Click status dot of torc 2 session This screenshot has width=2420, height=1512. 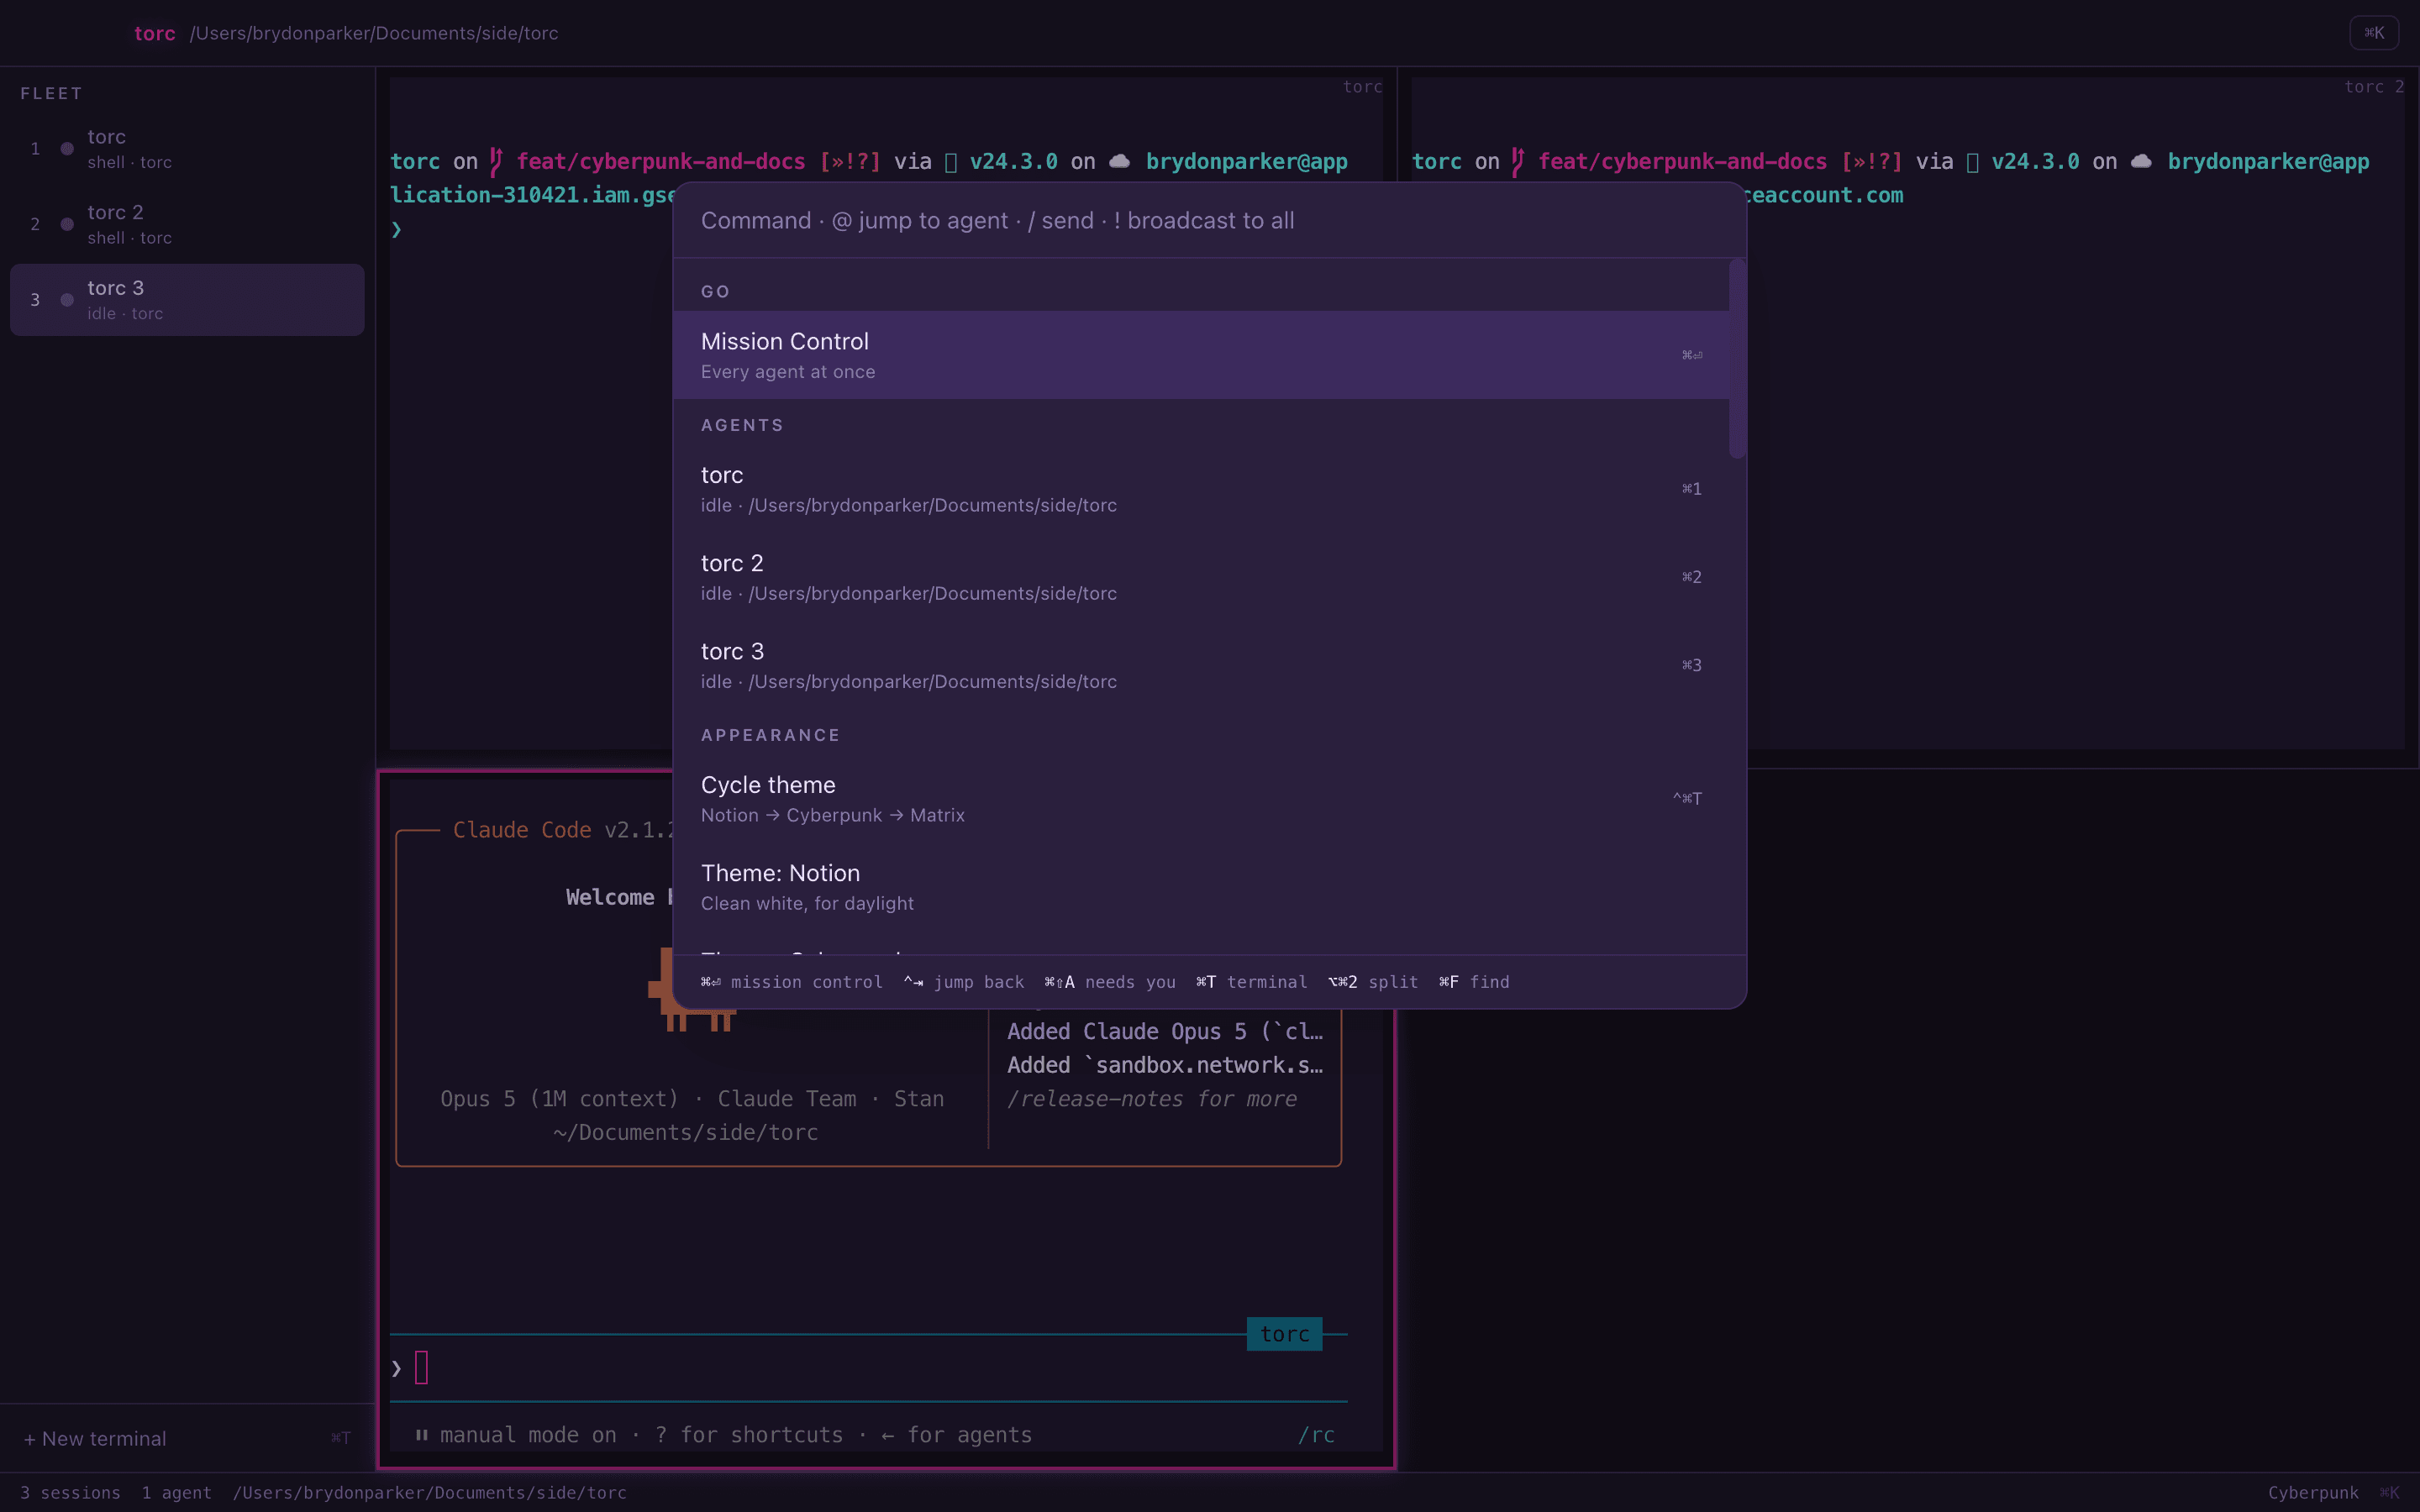coord(67,224)
